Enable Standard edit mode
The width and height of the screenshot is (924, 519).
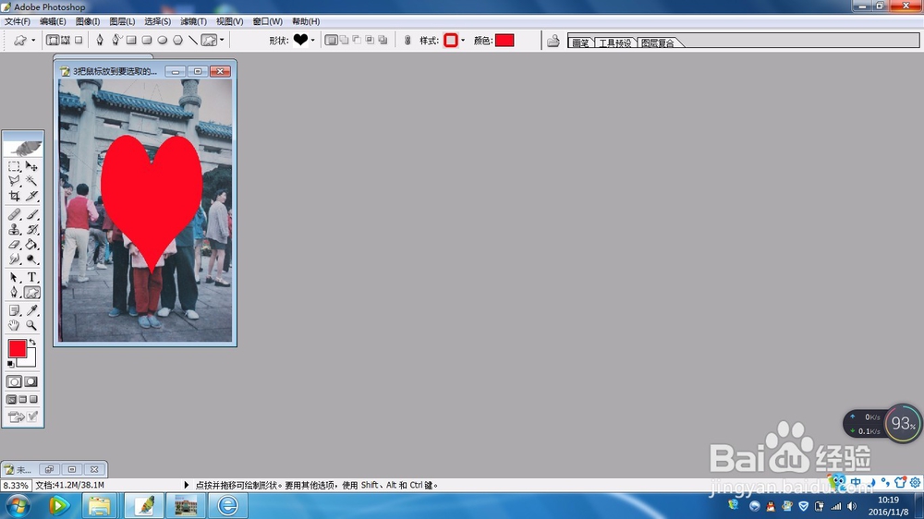[x=14, y=381]
